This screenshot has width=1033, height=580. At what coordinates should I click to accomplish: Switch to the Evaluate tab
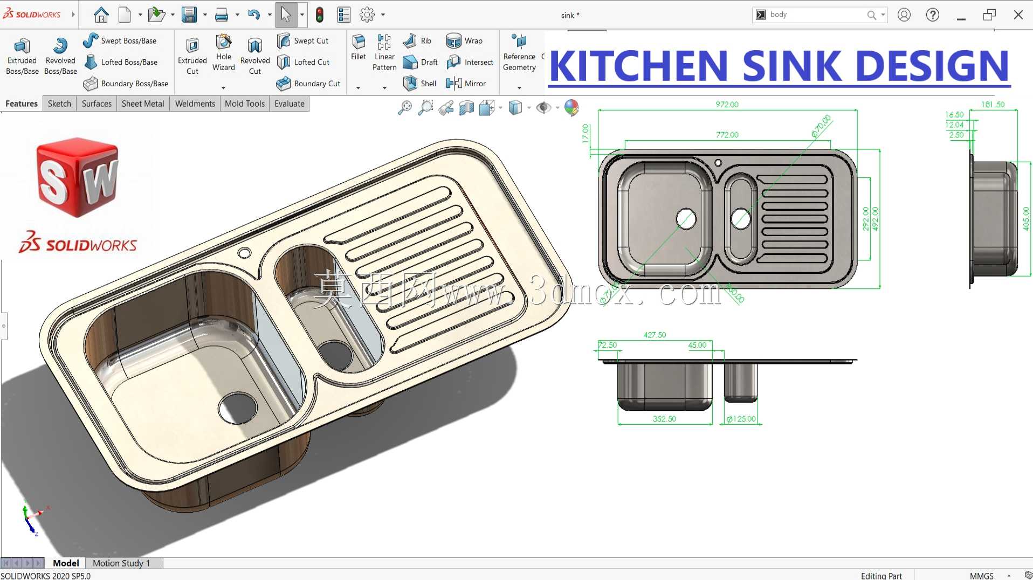click(290, 103)
